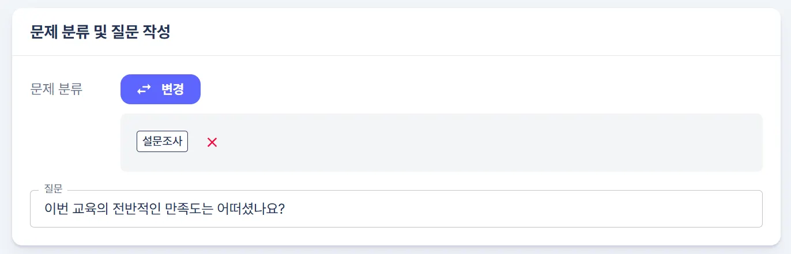Click the 변경 text label on button
This screenshot has width=791, height=254.
coord(173,90)
